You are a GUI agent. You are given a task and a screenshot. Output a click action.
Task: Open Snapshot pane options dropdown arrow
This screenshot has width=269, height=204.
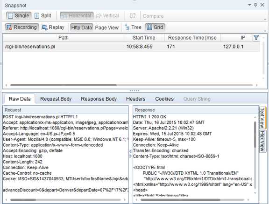[249, 5]
